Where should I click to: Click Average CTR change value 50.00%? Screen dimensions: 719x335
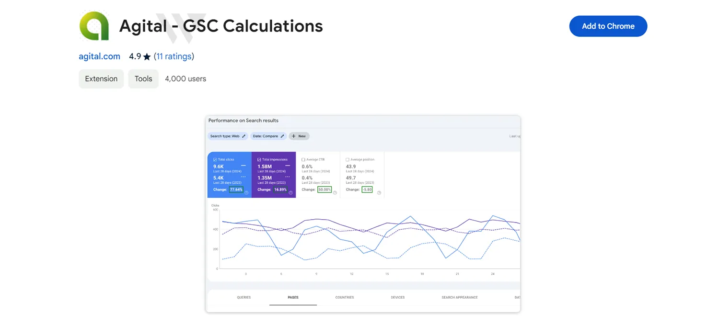[x=325, y=190]
